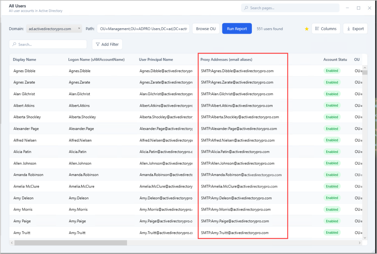The image size is (377, 254).
Task: Click the horizontal scrollbar thumb
Action: 71,243
